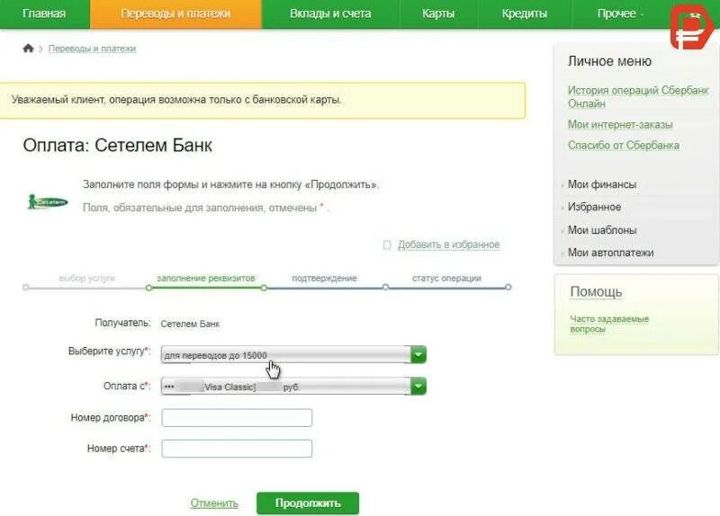
Task: Open Спасибо от Сбербанка link
Action: coord(624,146)
